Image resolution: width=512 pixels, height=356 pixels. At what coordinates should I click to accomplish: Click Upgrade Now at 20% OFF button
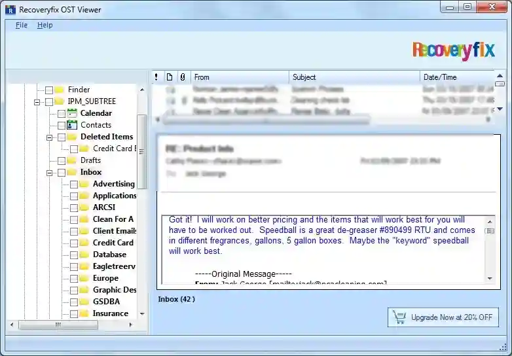click(x=443, y=317)
